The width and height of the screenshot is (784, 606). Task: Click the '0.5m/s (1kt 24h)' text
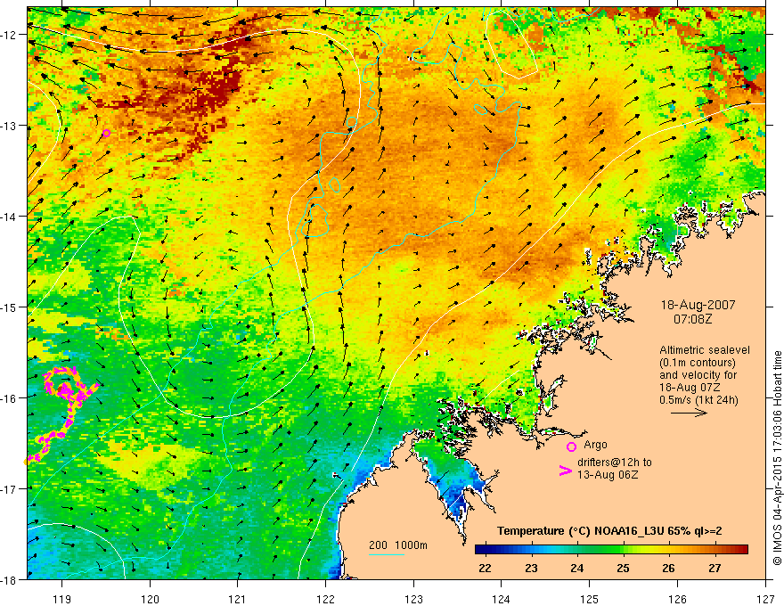pos(698,400)
